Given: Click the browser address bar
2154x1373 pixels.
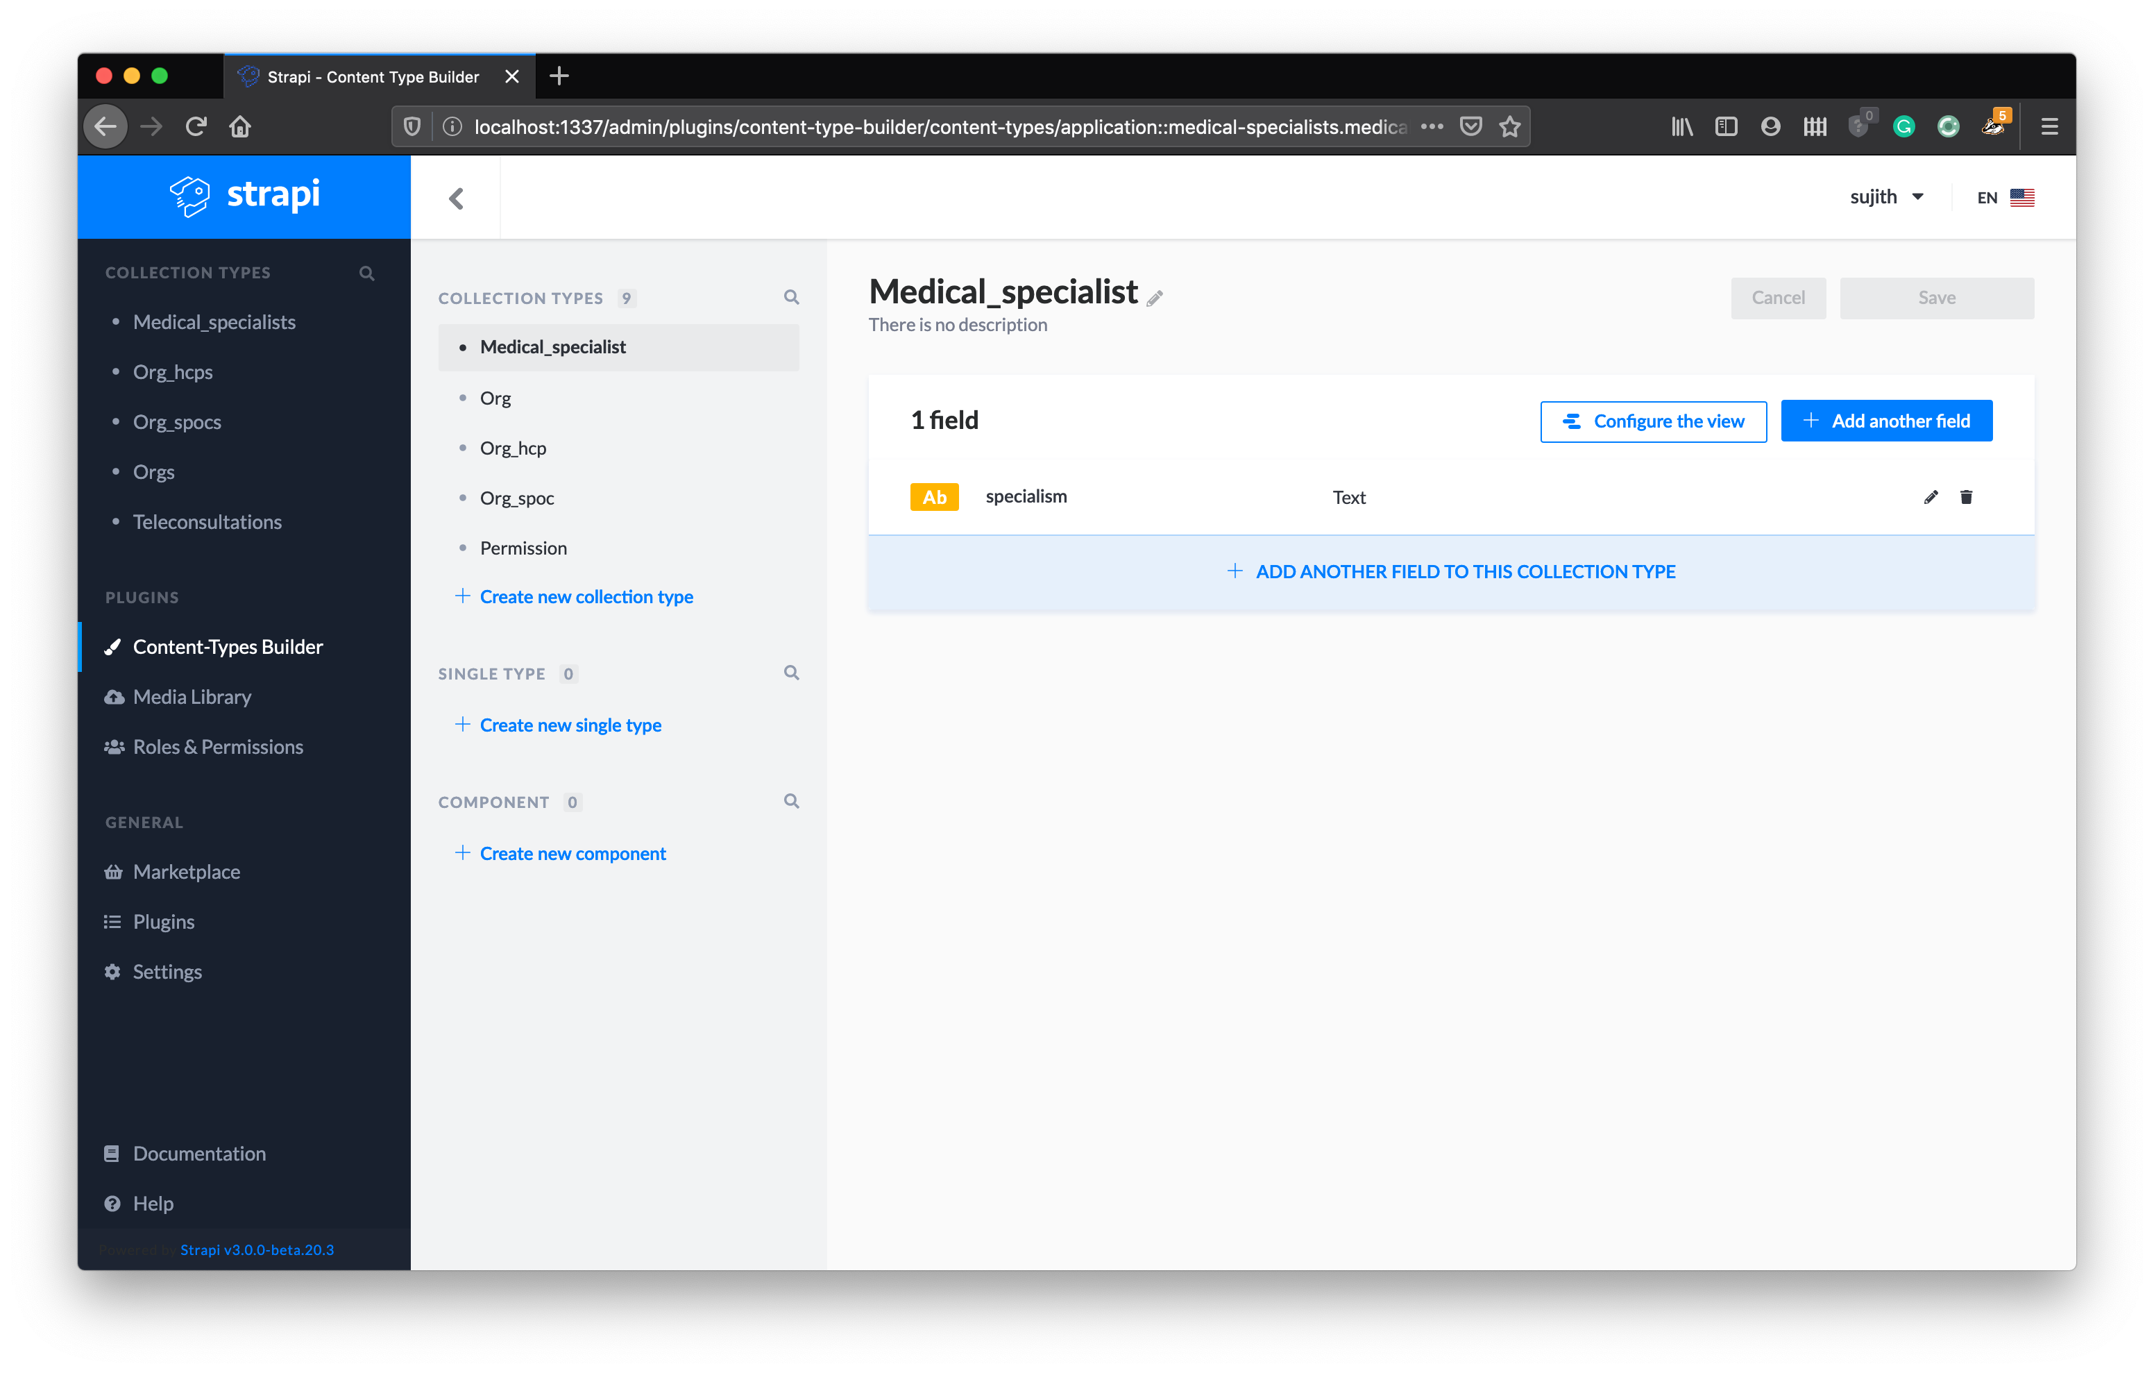Looking at the screenshot, I should [x=939, y=126].
